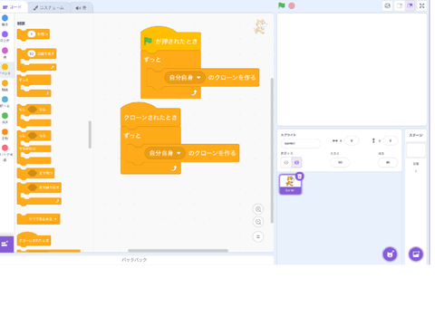Choose a backdrop with the picture button
Image resolution: width=435 pixels, height=326 pixels.
point(416,254)
